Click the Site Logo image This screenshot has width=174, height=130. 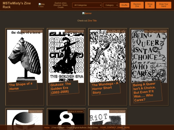pyautogui.click(x=42, y=5)
